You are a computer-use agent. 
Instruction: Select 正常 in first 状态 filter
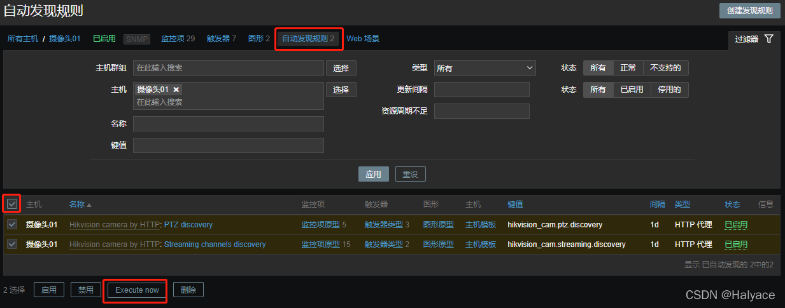click(628, 68)
